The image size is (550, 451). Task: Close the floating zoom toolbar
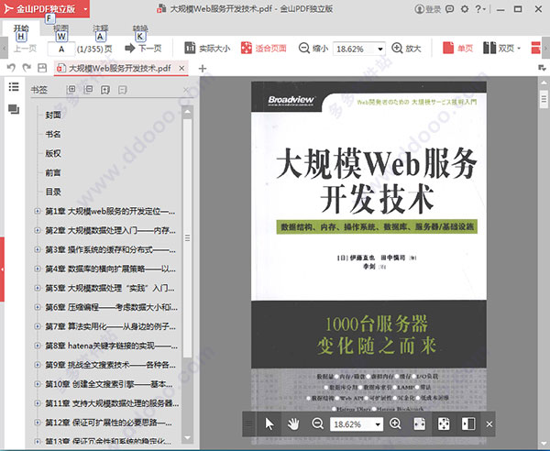click(489, 424)
